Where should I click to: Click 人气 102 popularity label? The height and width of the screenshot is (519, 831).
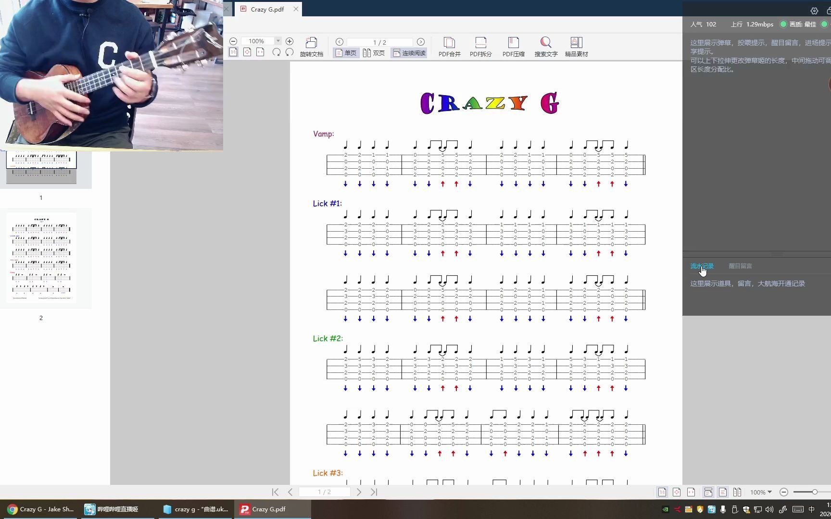(703, 24)
